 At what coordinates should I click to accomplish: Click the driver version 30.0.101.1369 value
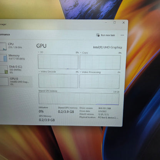tap(105, 108)
